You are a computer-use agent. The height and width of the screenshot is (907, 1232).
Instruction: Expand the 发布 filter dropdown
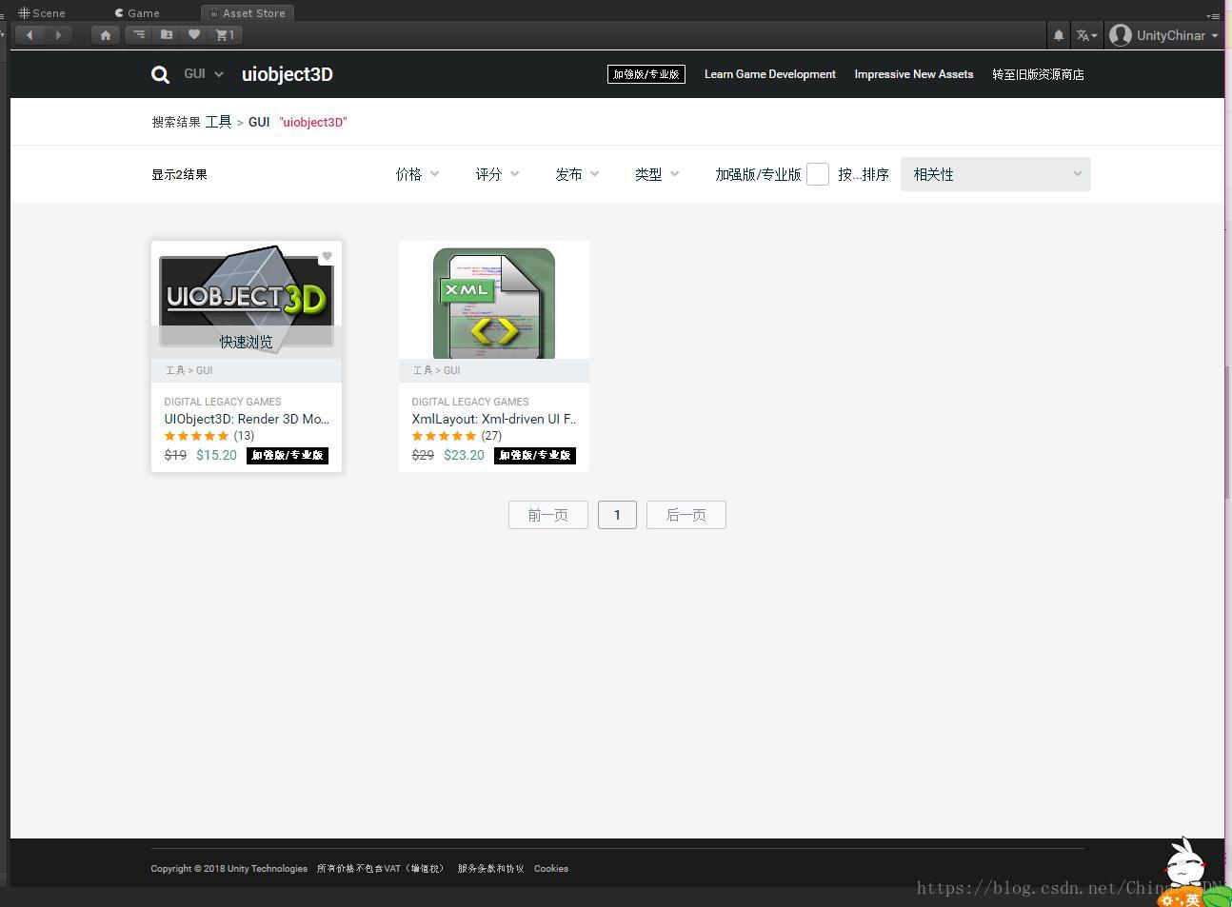point(578,174)
